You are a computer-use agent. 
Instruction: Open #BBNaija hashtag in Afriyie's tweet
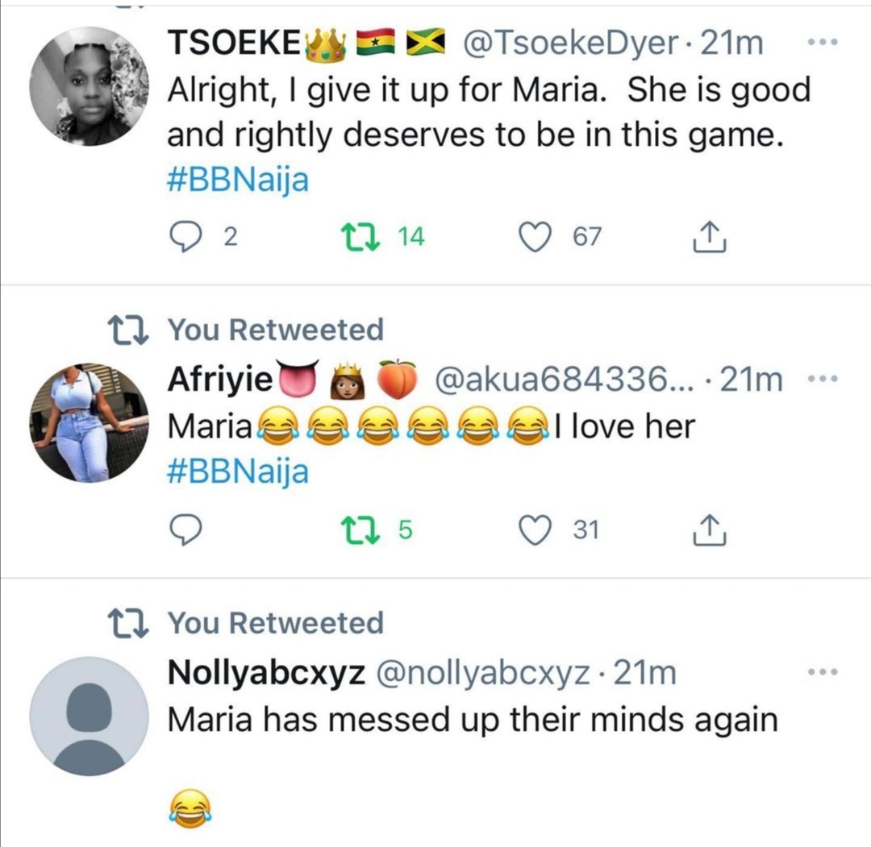click(x=238, y=472)
